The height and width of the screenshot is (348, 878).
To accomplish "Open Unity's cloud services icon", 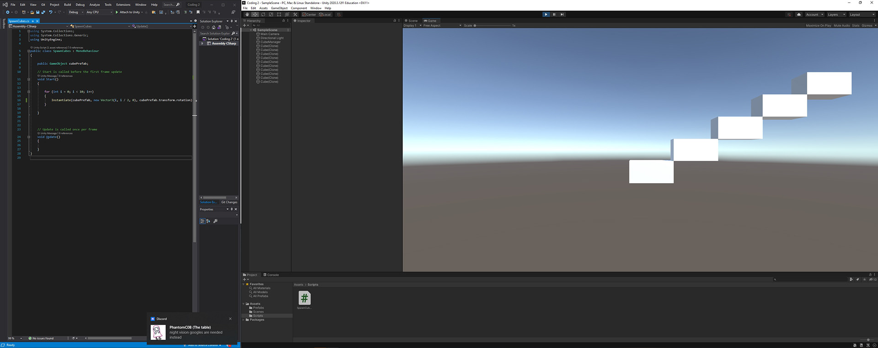I will pos(799,15).
